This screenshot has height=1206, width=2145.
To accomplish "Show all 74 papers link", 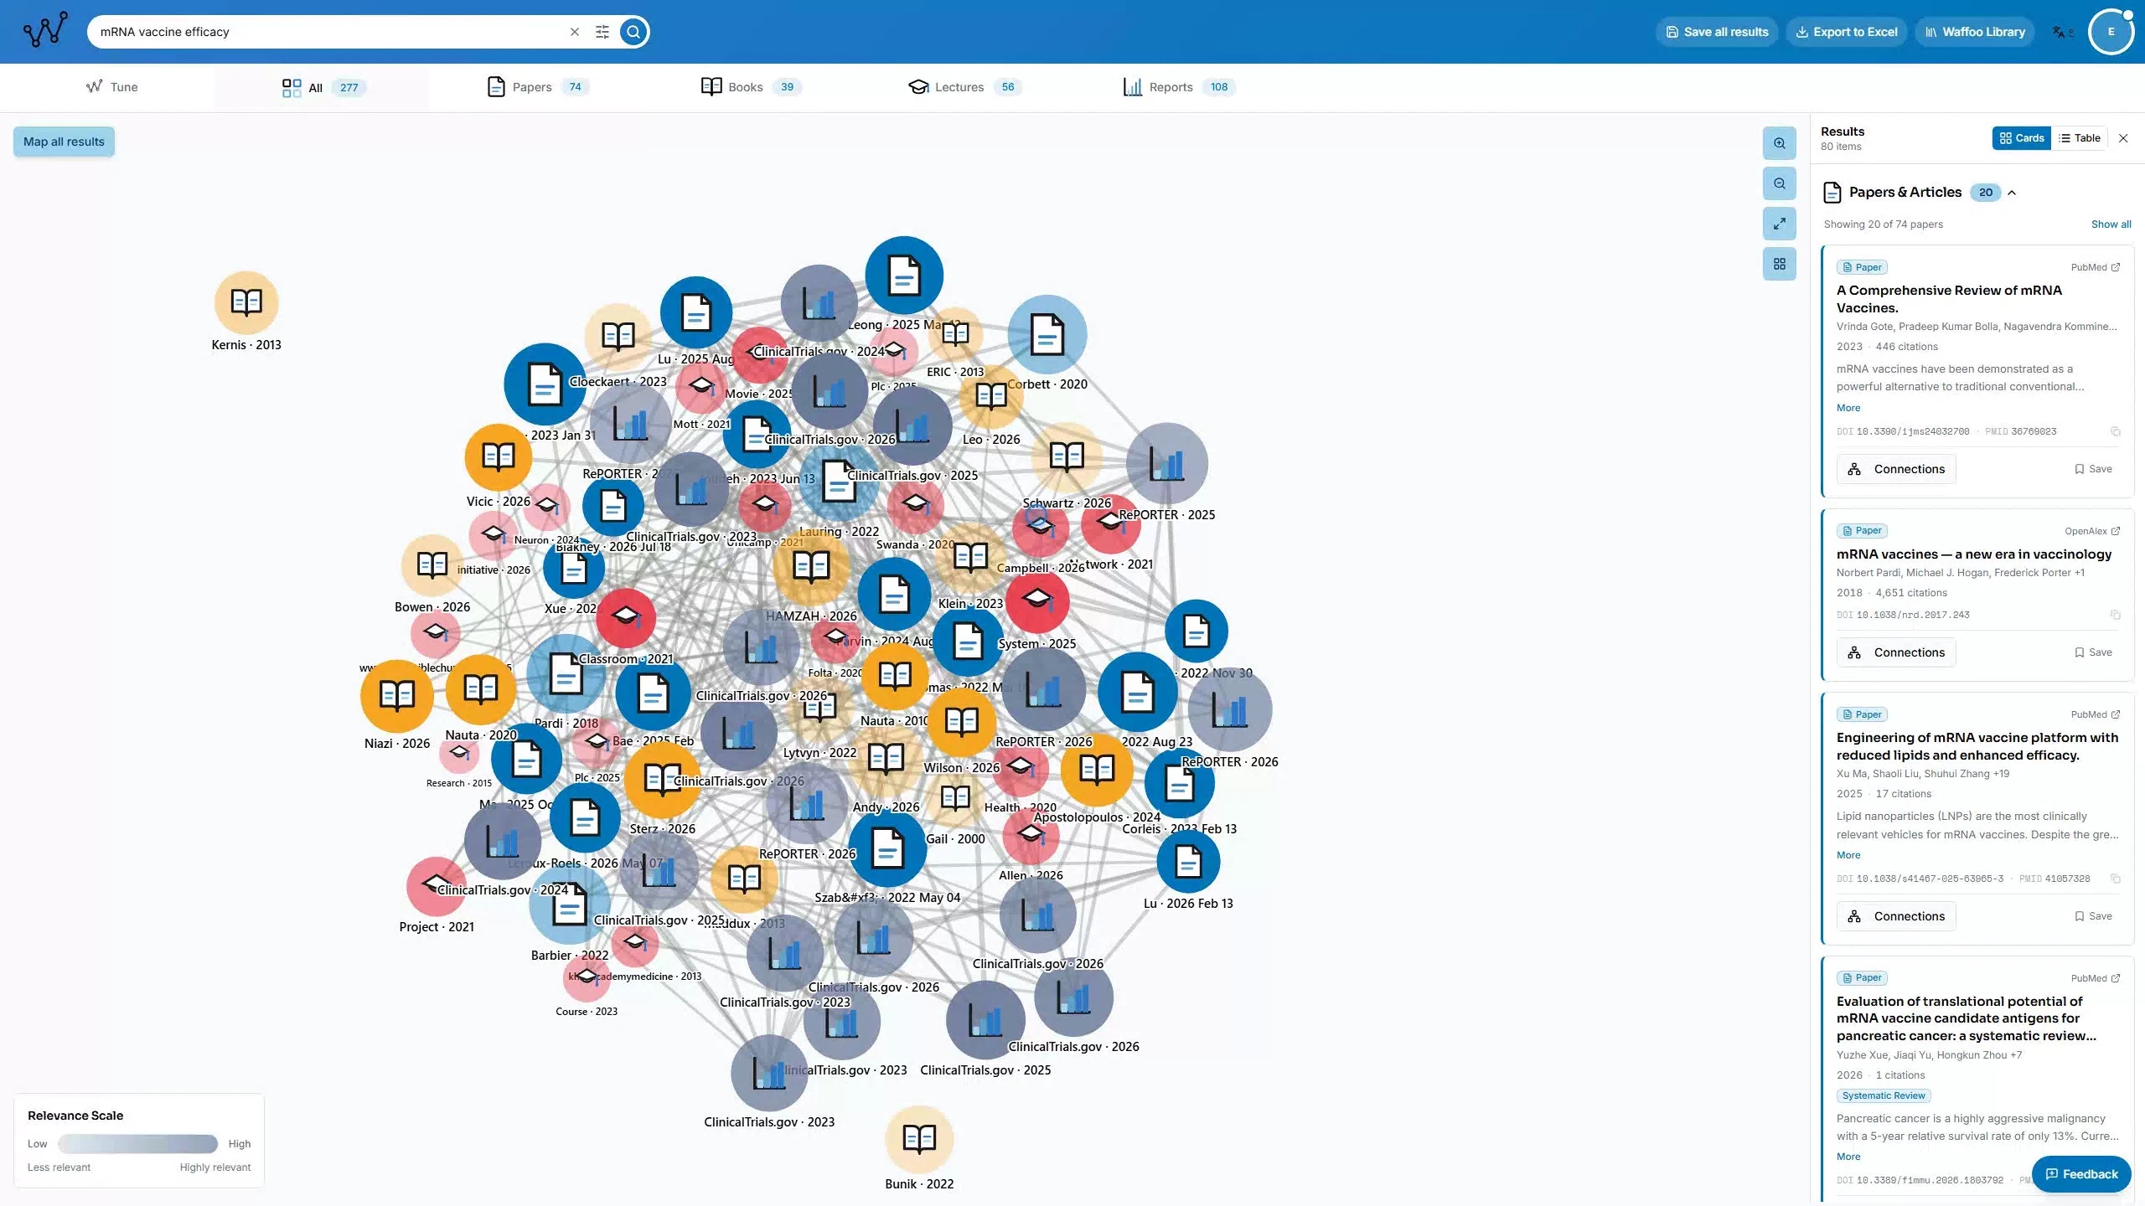I will click(x=2111, y=224).
